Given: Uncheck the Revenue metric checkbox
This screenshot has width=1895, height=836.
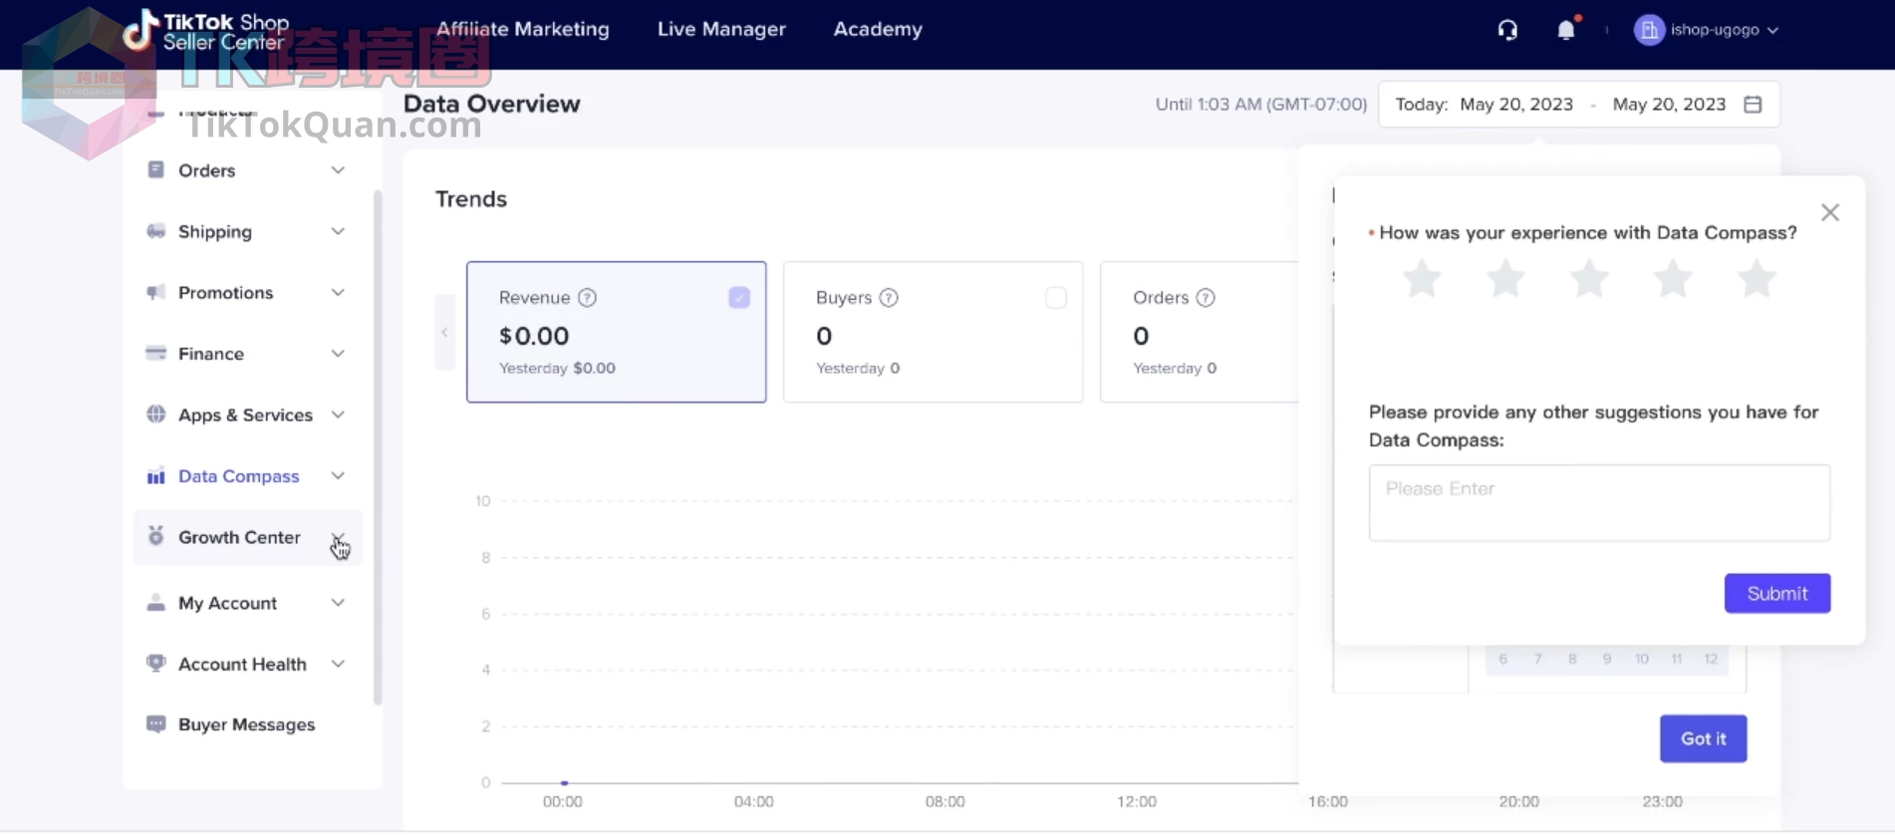Looking at the screenshot, I should pos(739,297).
